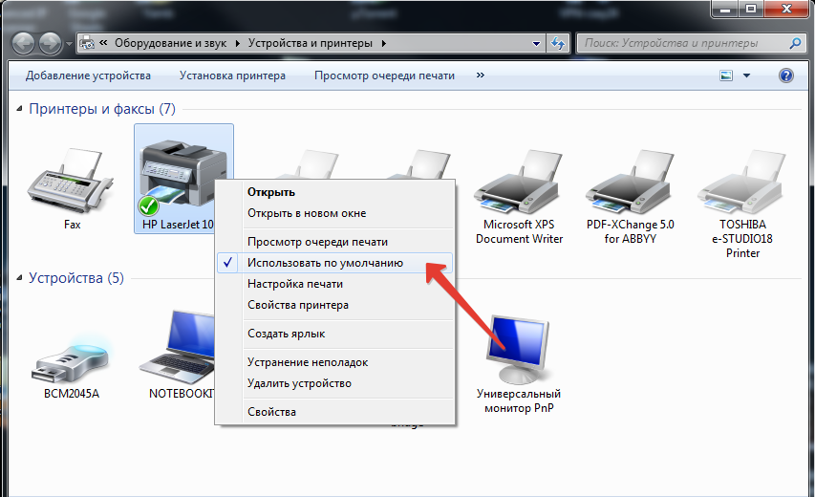The width and height of the screenshot is (815, 497).
Task: Choose Устранение неполадок menu entry
Action: (x=334, y=362)
